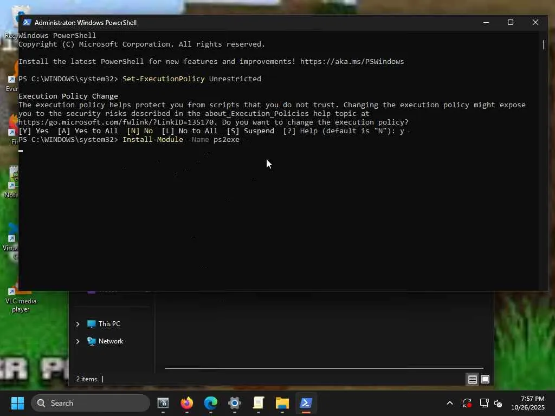Click the Install-Module command text

[152, 140]
